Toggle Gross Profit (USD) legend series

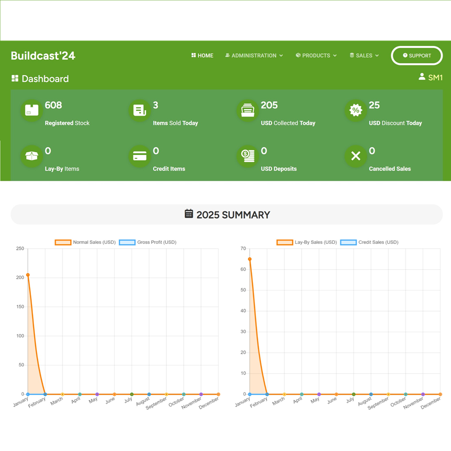point(148,242)
